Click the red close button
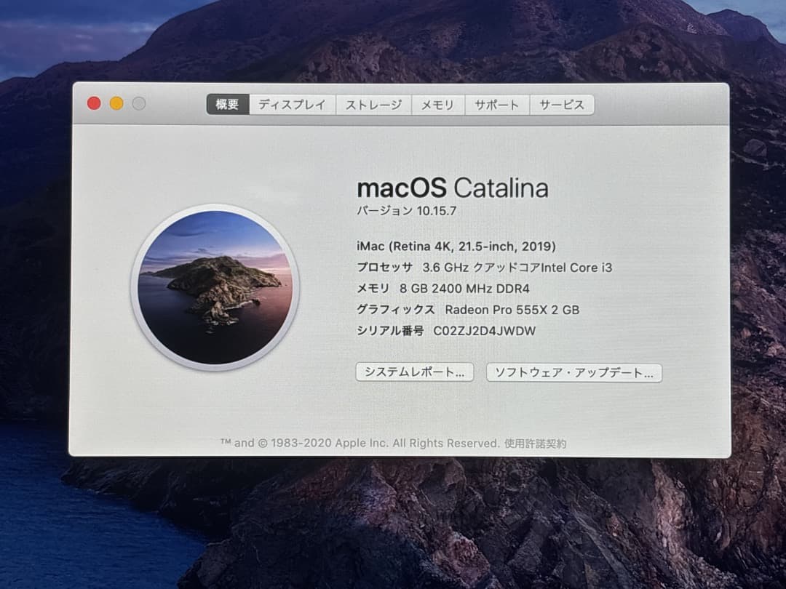786x589 pixels. (x=93, y=103)
